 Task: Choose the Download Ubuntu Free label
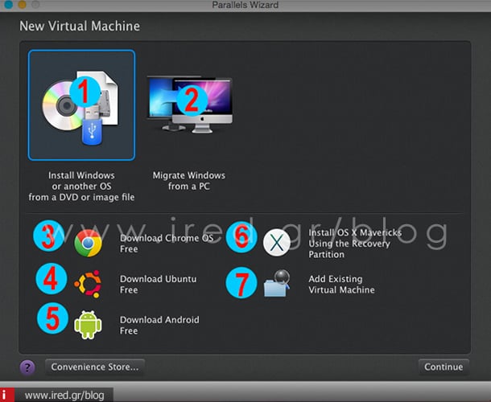[x=158, y=284]
